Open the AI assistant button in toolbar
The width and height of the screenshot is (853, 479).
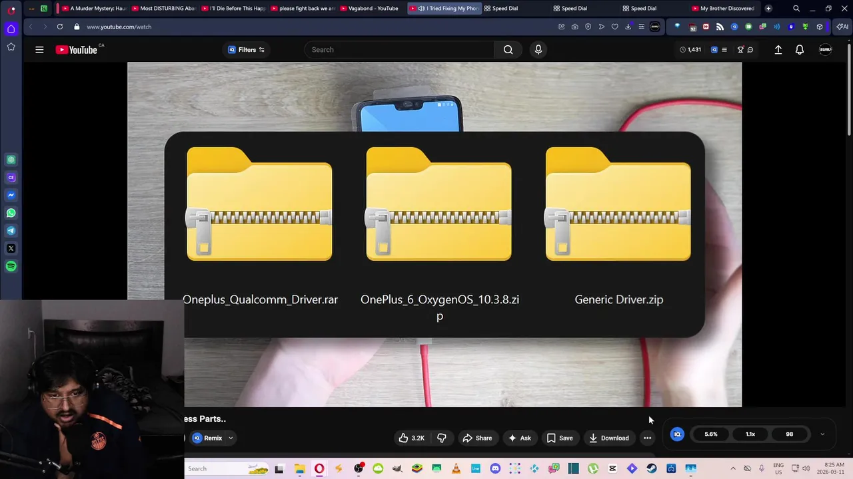tap(843, 27)
